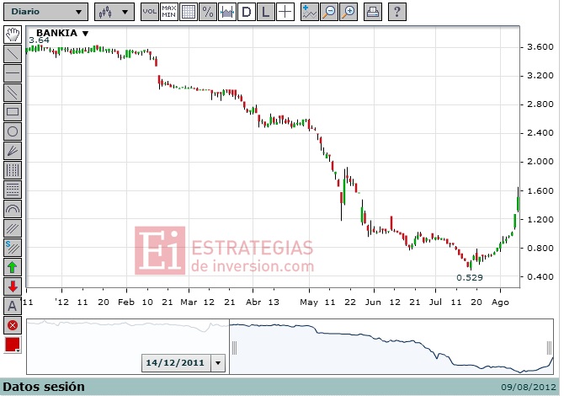Click the red delete drawings icon
The width and height of the screenshot is (564, 396).
13,326
